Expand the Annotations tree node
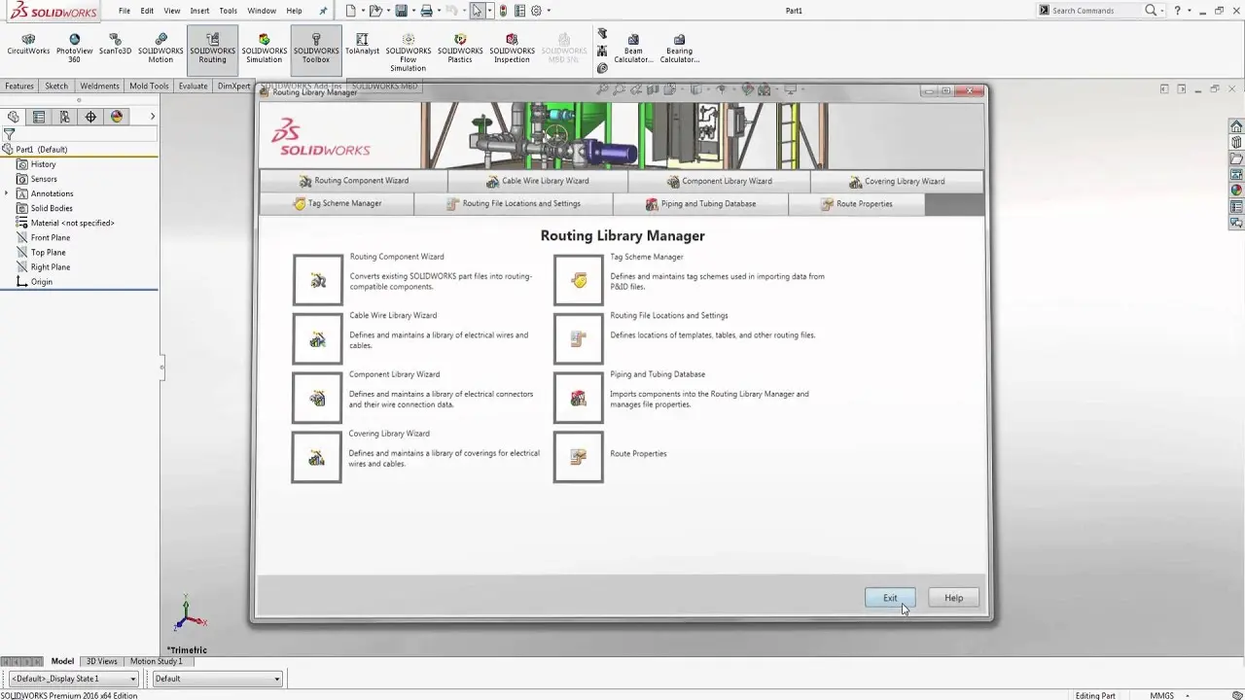 pos(7,193)
